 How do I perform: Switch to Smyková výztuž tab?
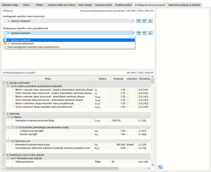pos(104,5)
